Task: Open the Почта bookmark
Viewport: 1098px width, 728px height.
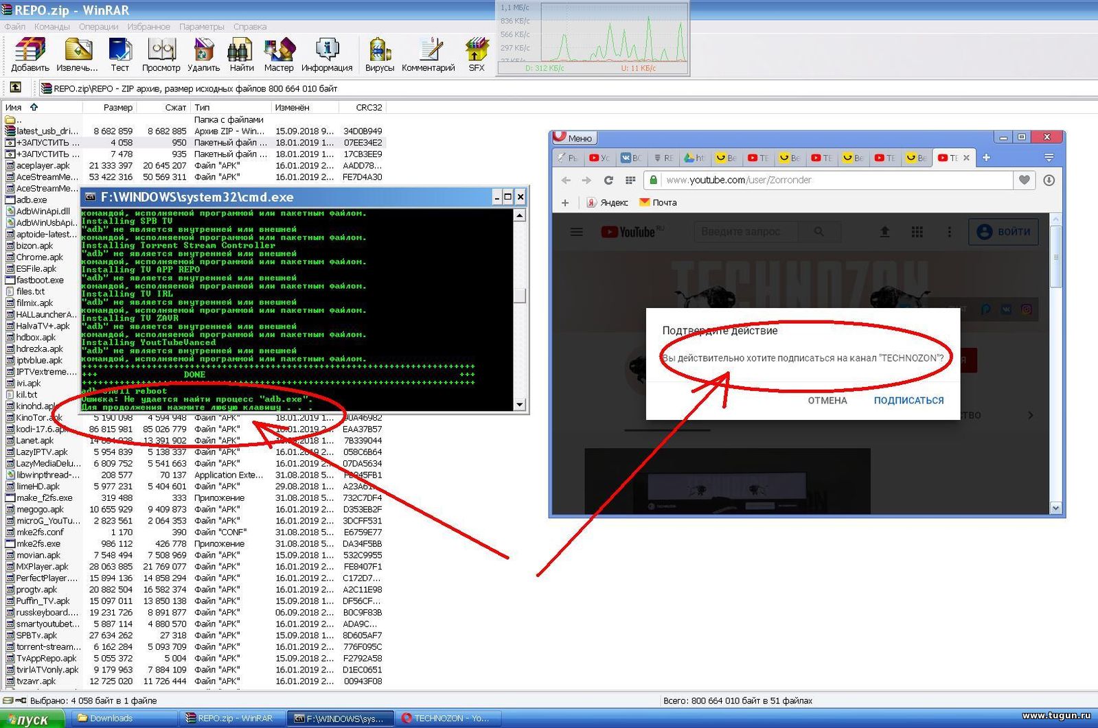Action: (x=658, y=202)
